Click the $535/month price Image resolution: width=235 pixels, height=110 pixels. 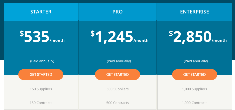(x=42, y=37)
